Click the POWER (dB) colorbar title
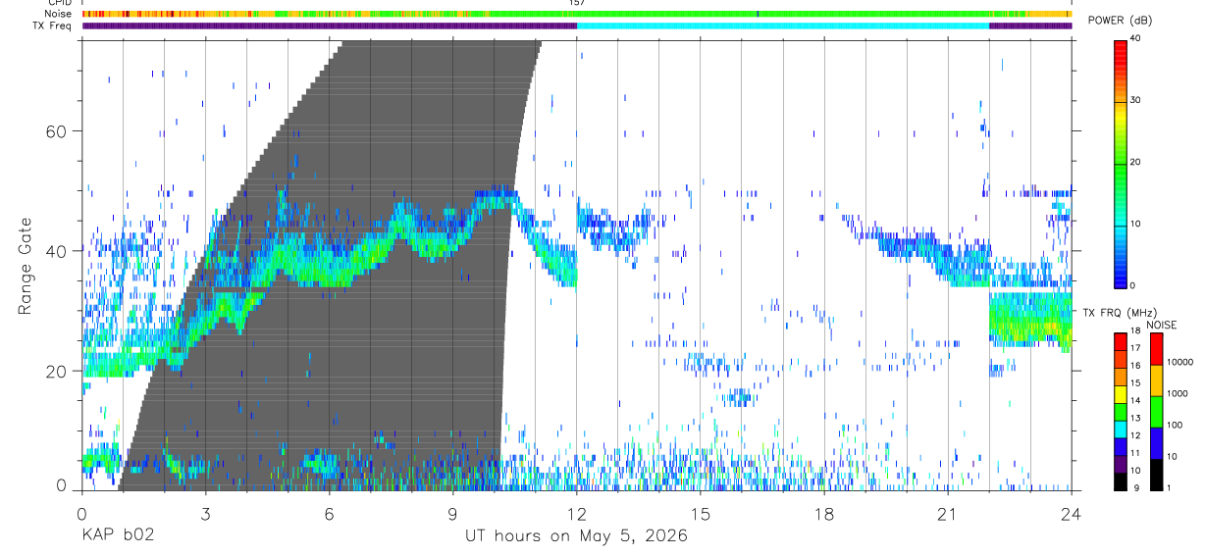The height and width of the screenshot is (556, 1205). tap(1120, 21)
